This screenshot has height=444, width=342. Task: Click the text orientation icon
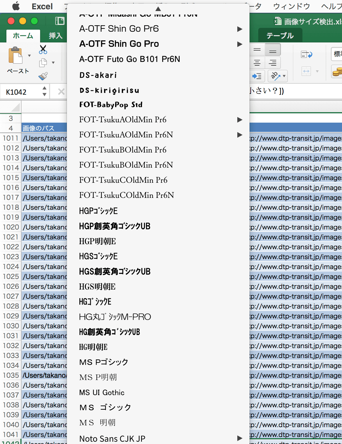(275, 76)
